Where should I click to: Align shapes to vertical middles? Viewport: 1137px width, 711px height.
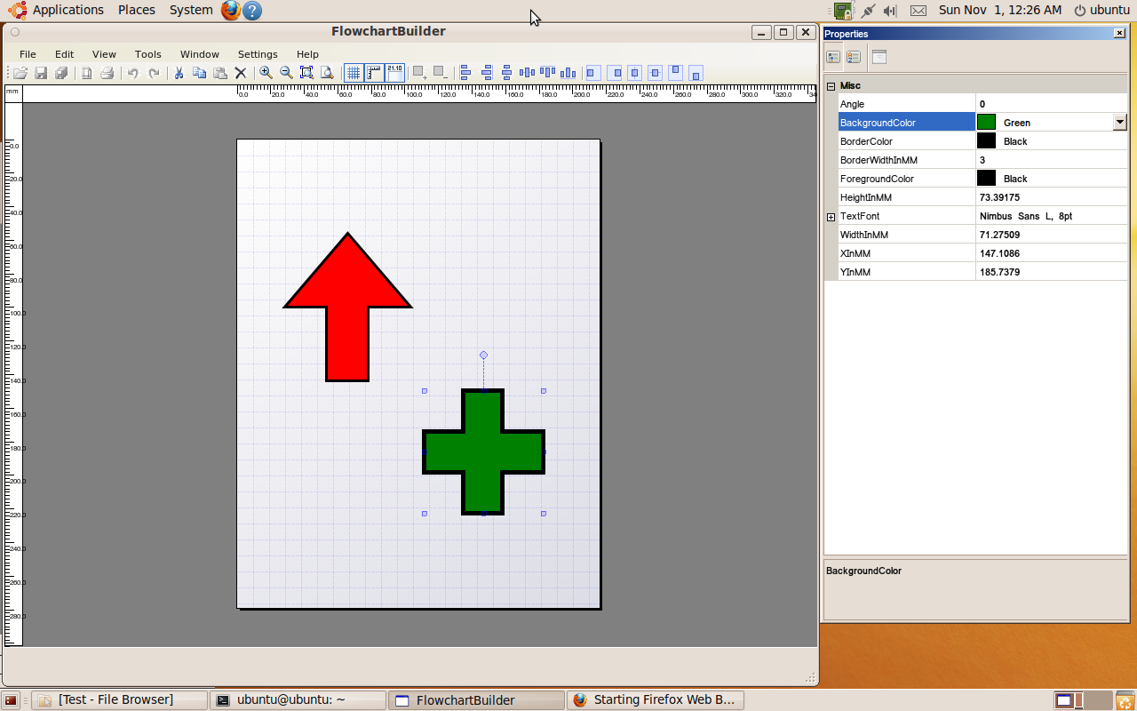pos(528,73)
